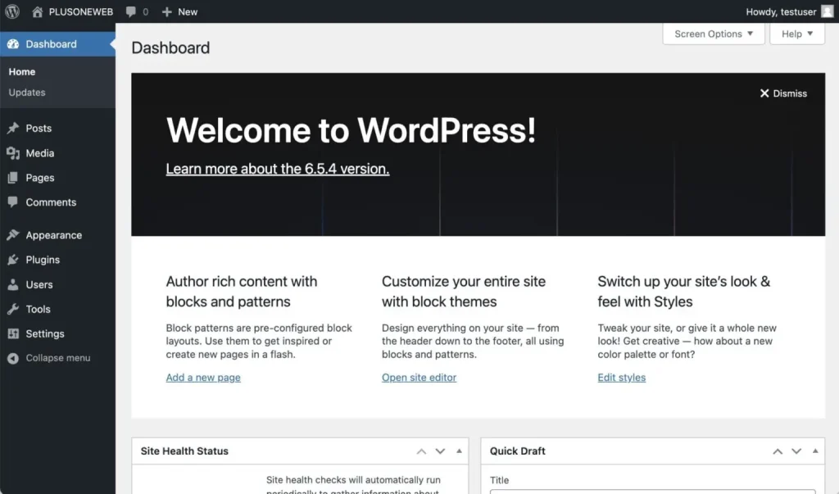
Task: Click the WordPress logo in admin bar
Action: pos(11,11)
